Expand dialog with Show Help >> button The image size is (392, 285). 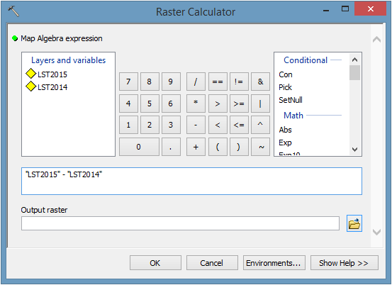pos(345,263)
